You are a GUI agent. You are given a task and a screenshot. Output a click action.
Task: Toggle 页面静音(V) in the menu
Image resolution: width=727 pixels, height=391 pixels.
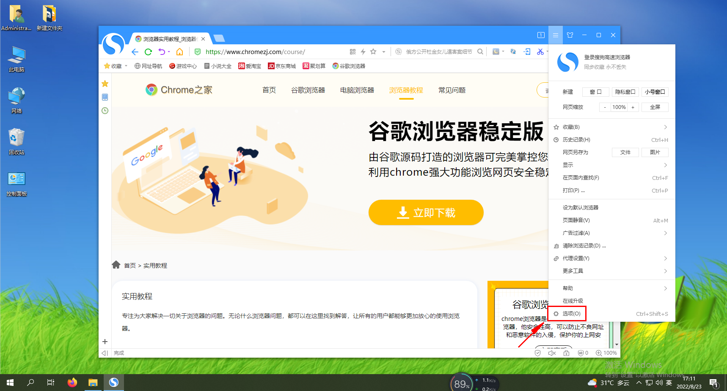(611, 220)
